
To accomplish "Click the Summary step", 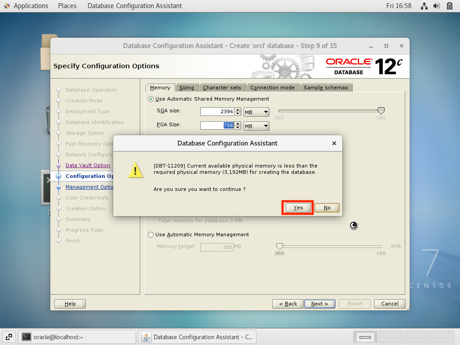I will [x=78, y=219].
